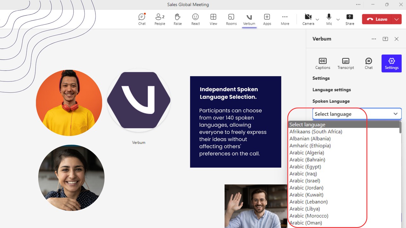
Task: Open More meeting actions
Action: (285, 19)
